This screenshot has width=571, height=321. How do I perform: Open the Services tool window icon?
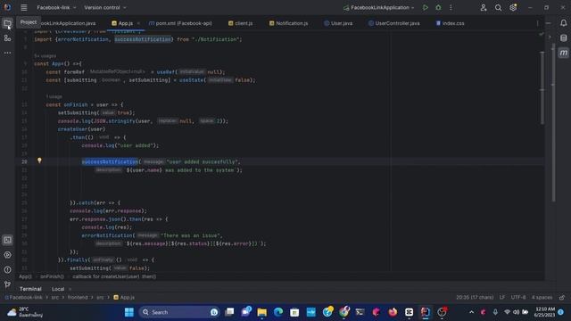pos(7,255)
